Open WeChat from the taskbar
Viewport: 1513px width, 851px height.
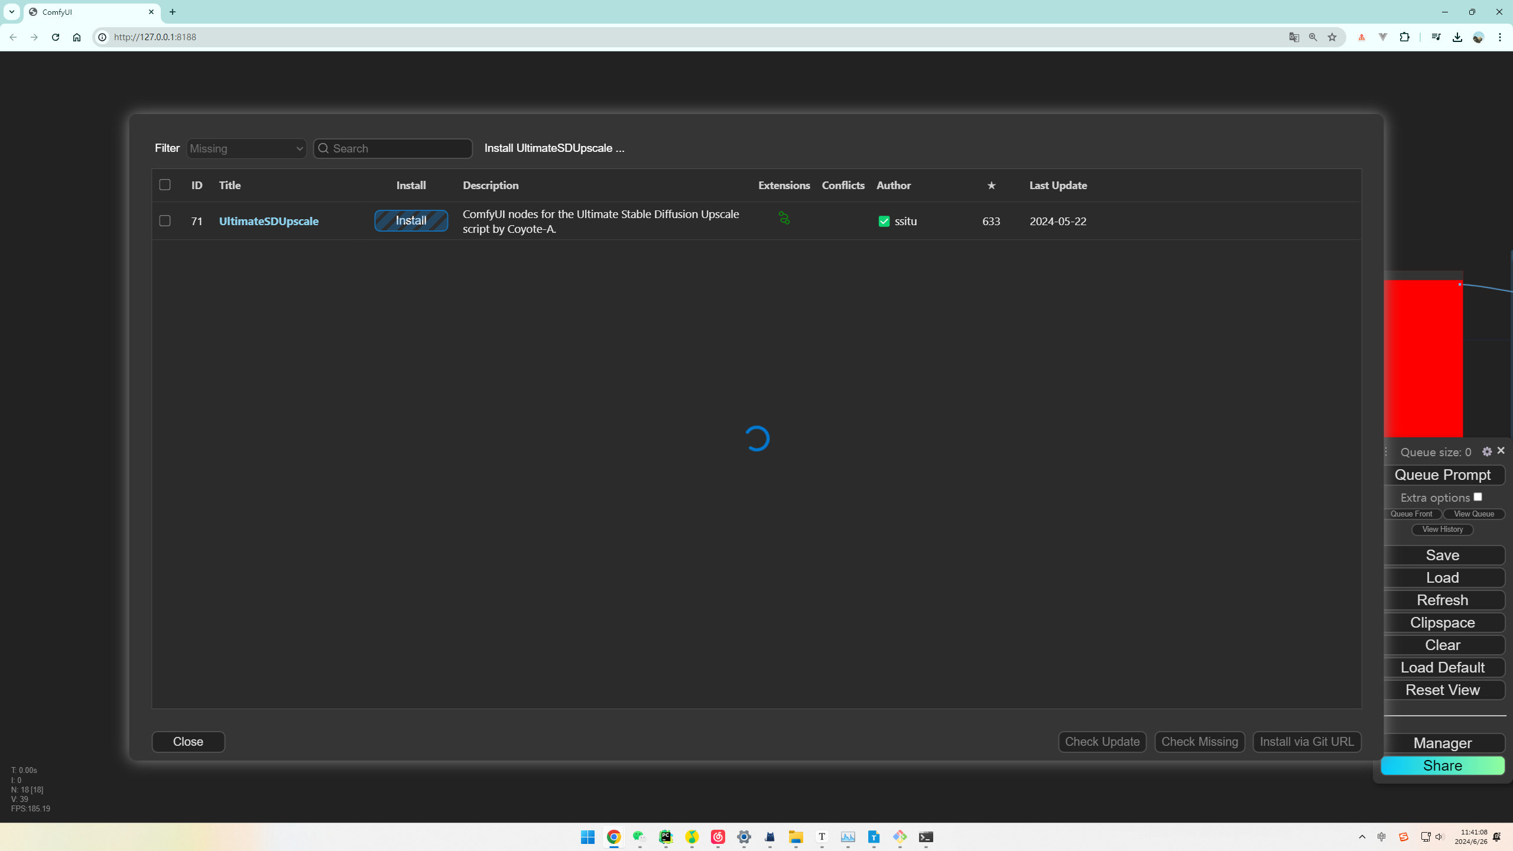coord(639,837)
